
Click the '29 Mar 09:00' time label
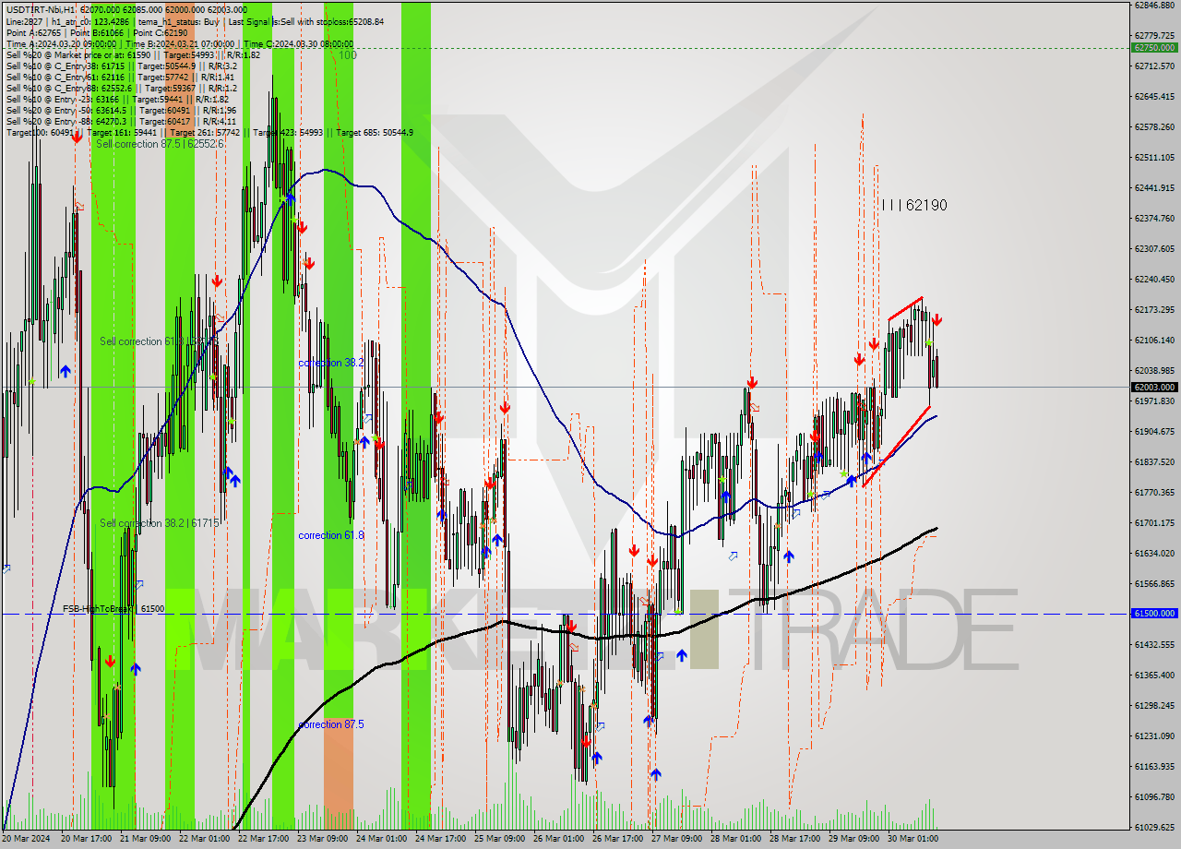pos(854,839)
